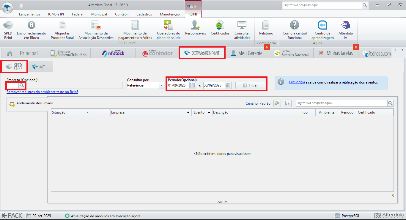Click the Empresa column sort arrow

click(x=188, y=112)
